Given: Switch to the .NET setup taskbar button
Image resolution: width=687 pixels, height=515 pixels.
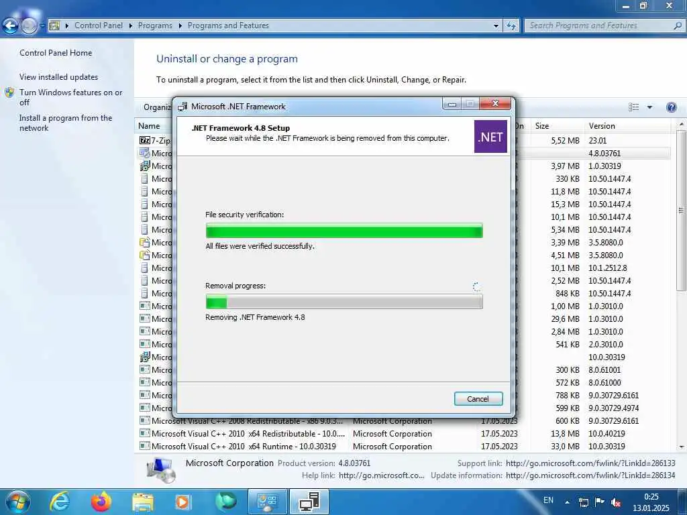Looking at the screenshot, I should click(x=309, y=502).
